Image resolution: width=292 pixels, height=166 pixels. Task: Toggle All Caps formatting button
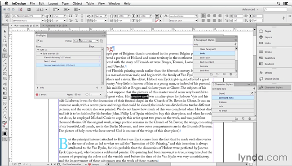pyautogui.click(x=71, y=16)
